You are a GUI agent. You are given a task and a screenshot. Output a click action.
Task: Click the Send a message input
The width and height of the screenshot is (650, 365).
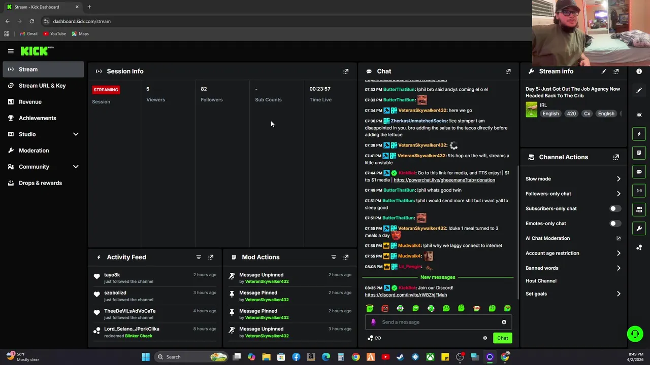click(x=439, y=322)
